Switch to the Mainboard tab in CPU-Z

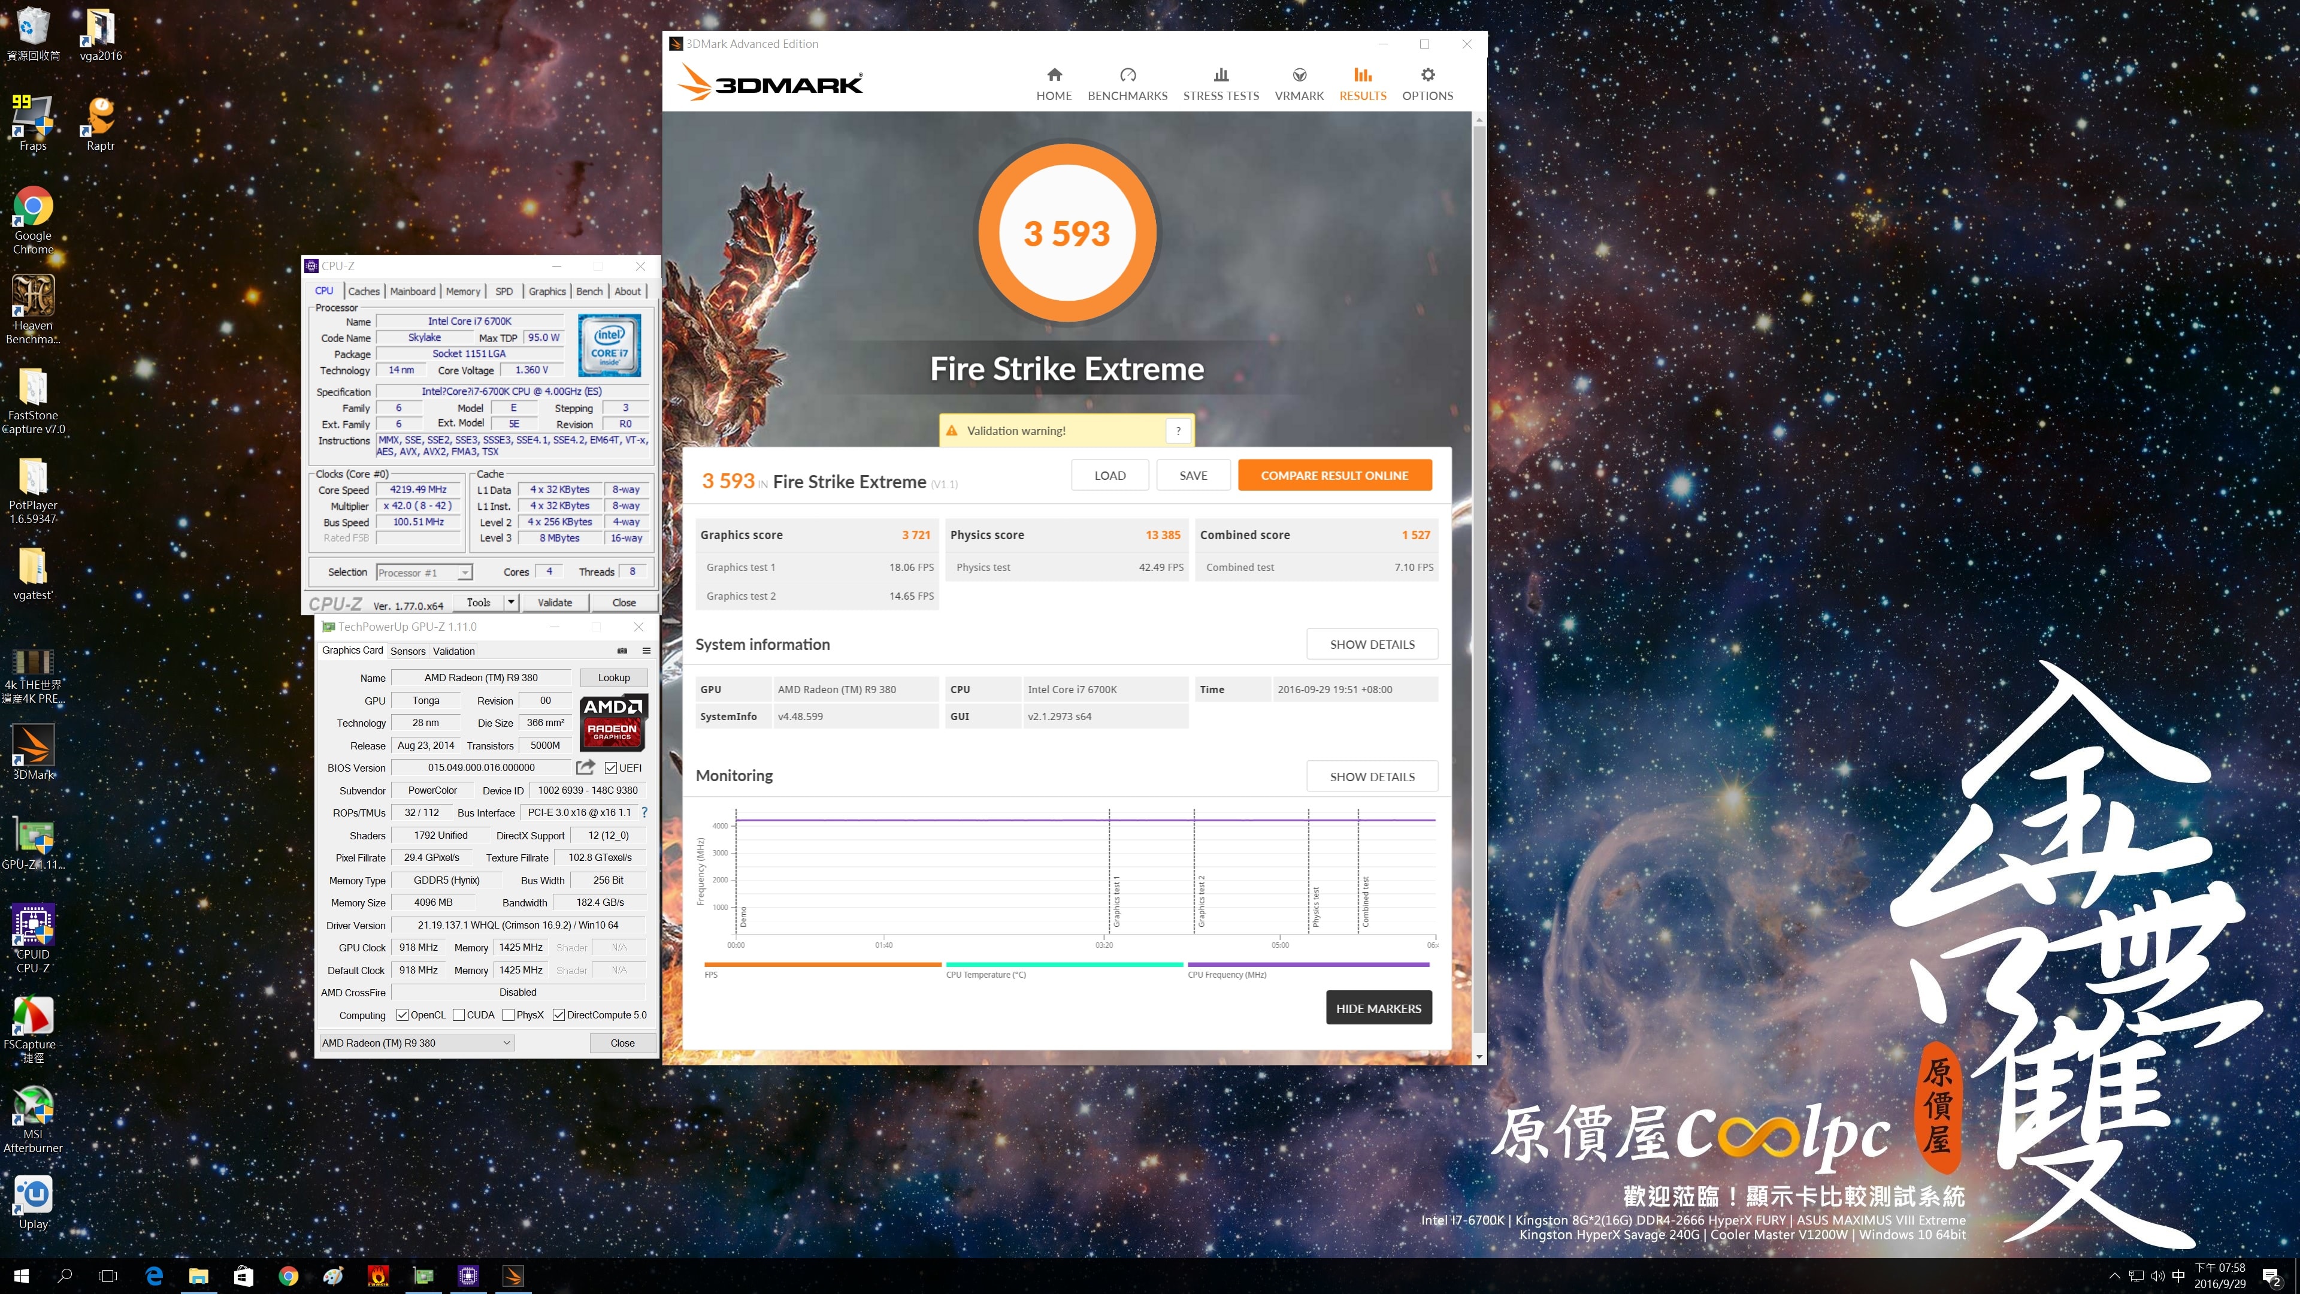pos(413,291)
